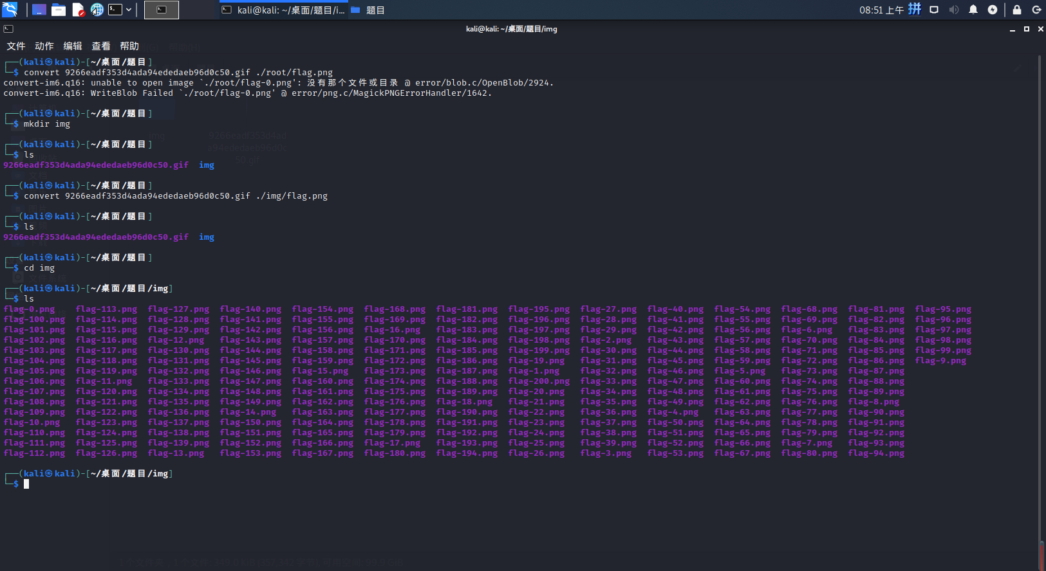Image resolution: width=1046 pixels, height=571 pixels.
Task: Expand the terminal launcher dropdown arrow
Action: coord(129,10)
